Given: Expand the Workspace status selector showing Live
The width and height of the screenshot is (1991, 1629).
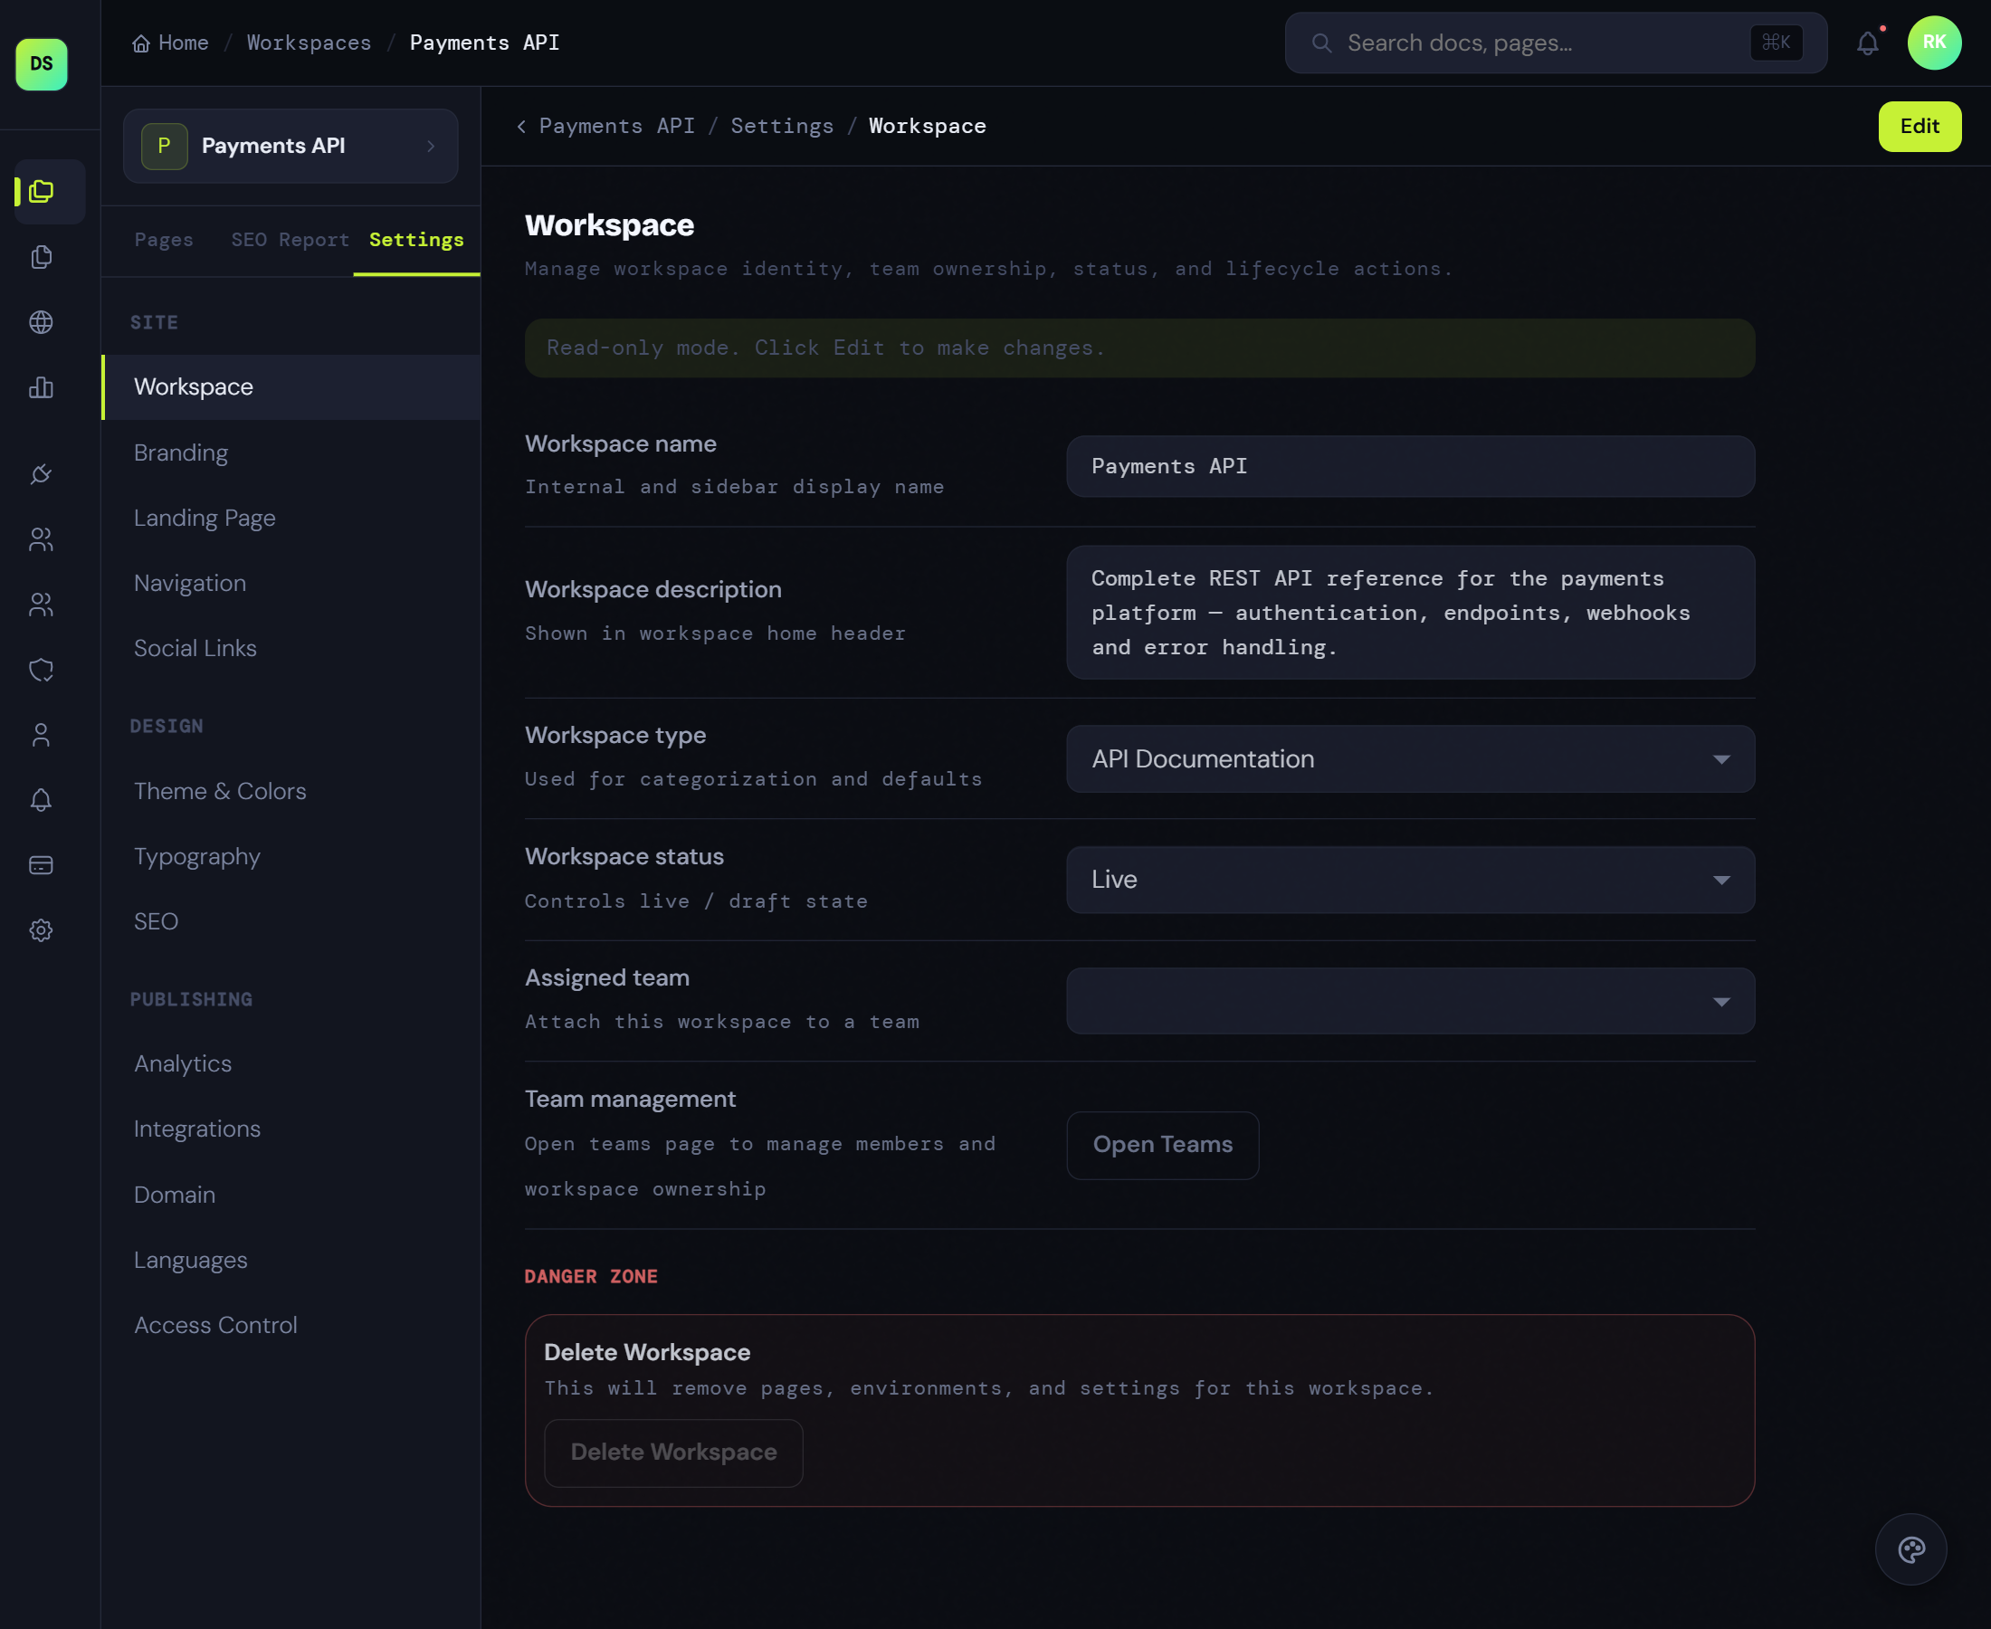Looking at the screenshot, I should pos(1409,880).
